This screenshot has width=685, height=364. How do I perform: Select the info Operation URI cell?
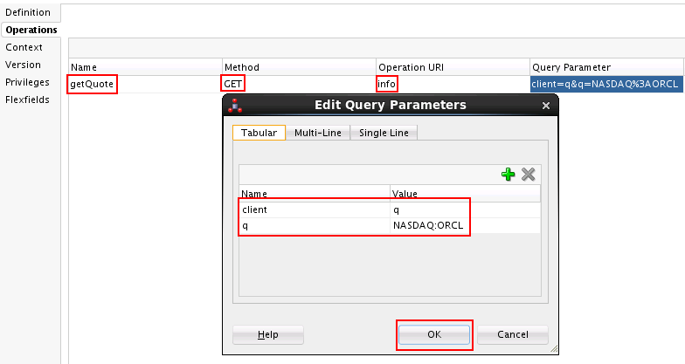point(453,84)
